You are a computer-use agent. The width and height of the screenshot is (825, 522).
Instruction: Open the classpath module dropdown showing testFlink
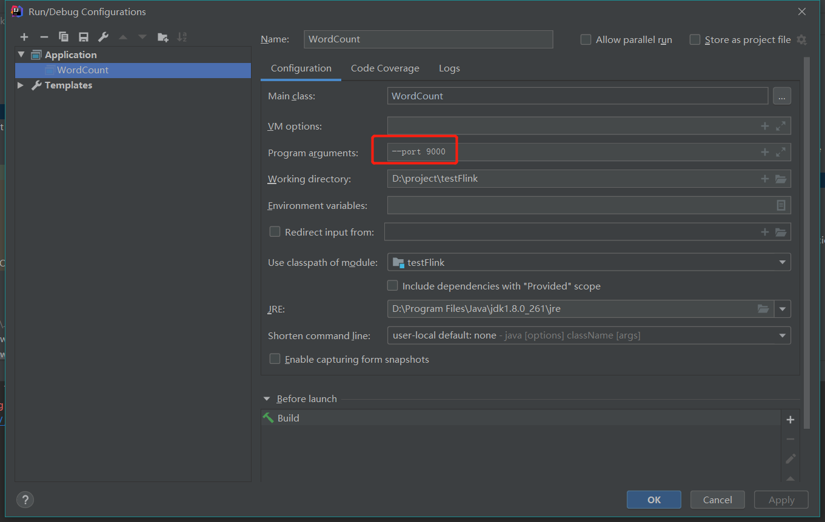tap(589, 262)
